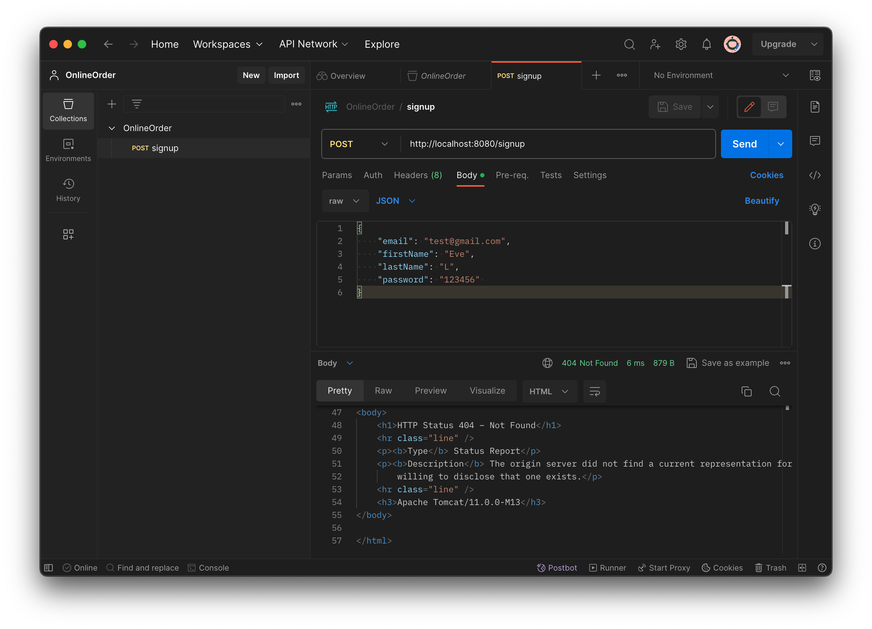Screen dimensions: 872x629
Task: Open the Environments sidebar panel
Action: pos(68,150)
